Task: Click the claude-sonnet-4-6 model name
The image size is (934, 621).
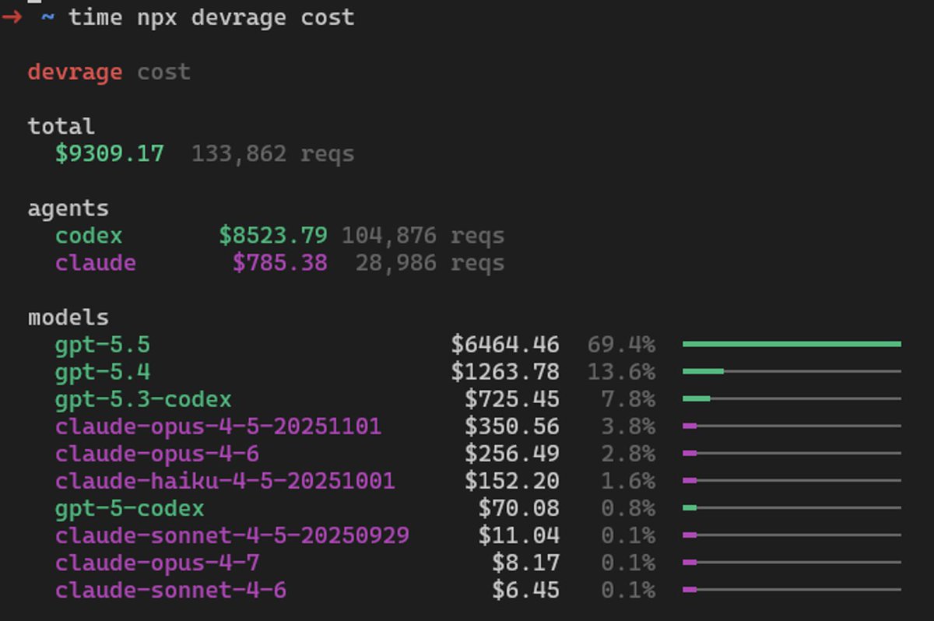Action: (171, 590)
